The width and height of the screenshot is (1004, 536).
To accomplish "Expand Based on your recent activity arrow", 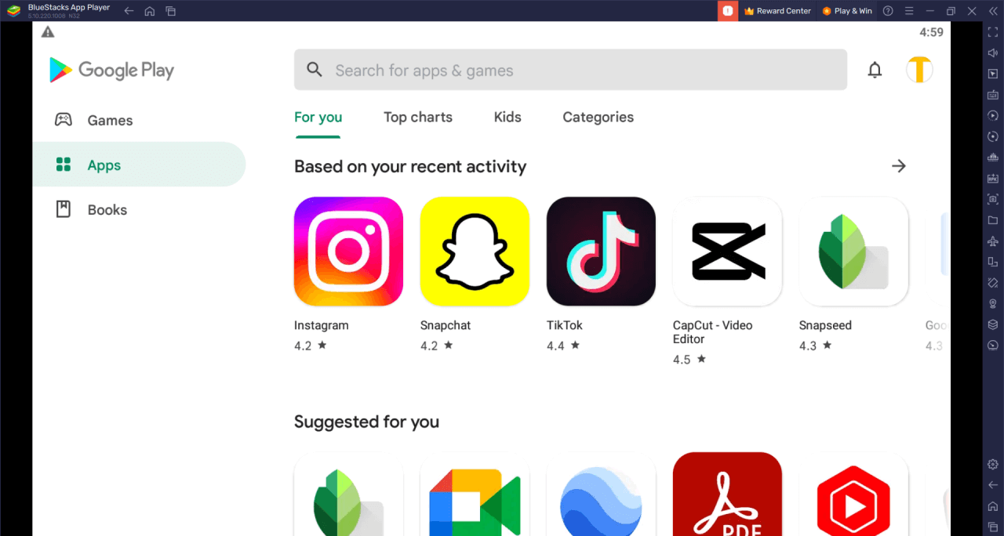I will tap(899, 166).
